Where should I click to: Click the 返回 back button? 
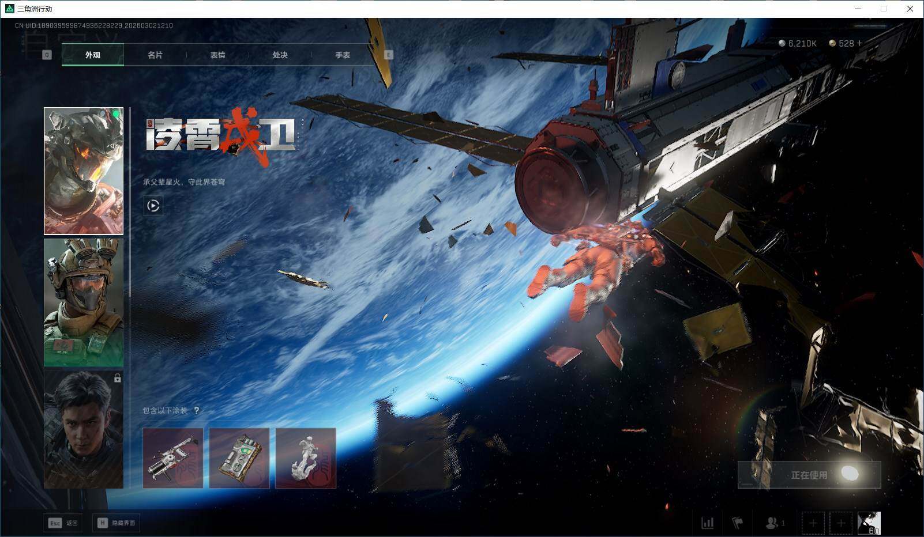(x=63, y=523)
